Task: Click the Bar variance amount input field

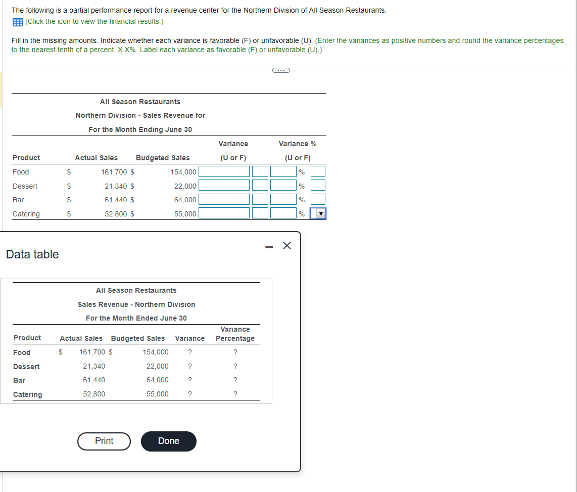Action: coord(225,199)
